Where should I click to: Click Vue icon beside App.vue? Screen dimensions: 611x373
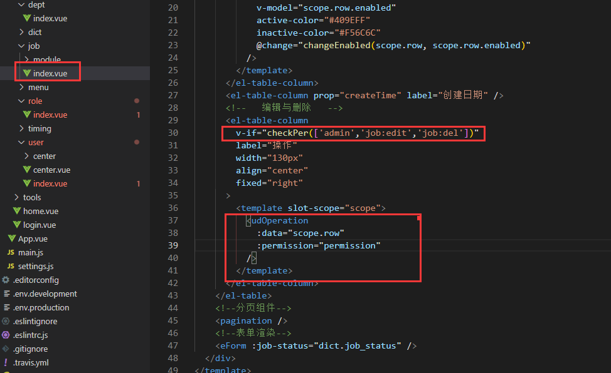pyautogui.click(x=12, y=238)
